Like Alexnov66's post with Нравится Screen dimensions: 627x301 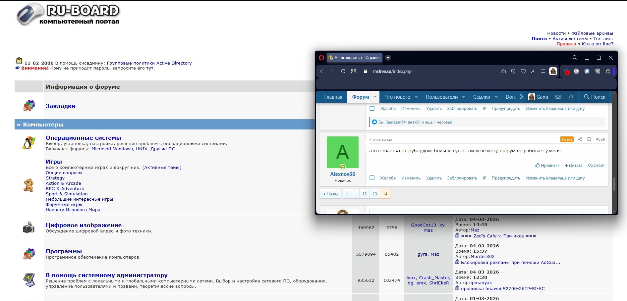coord(547,166)
